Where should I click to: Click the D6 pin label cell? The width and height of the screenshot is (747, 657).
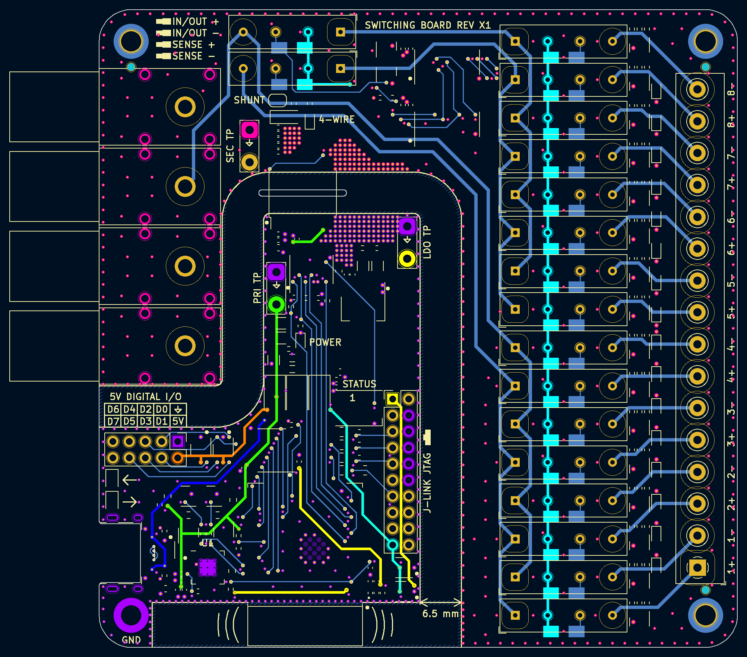click(x=113, y=409)
